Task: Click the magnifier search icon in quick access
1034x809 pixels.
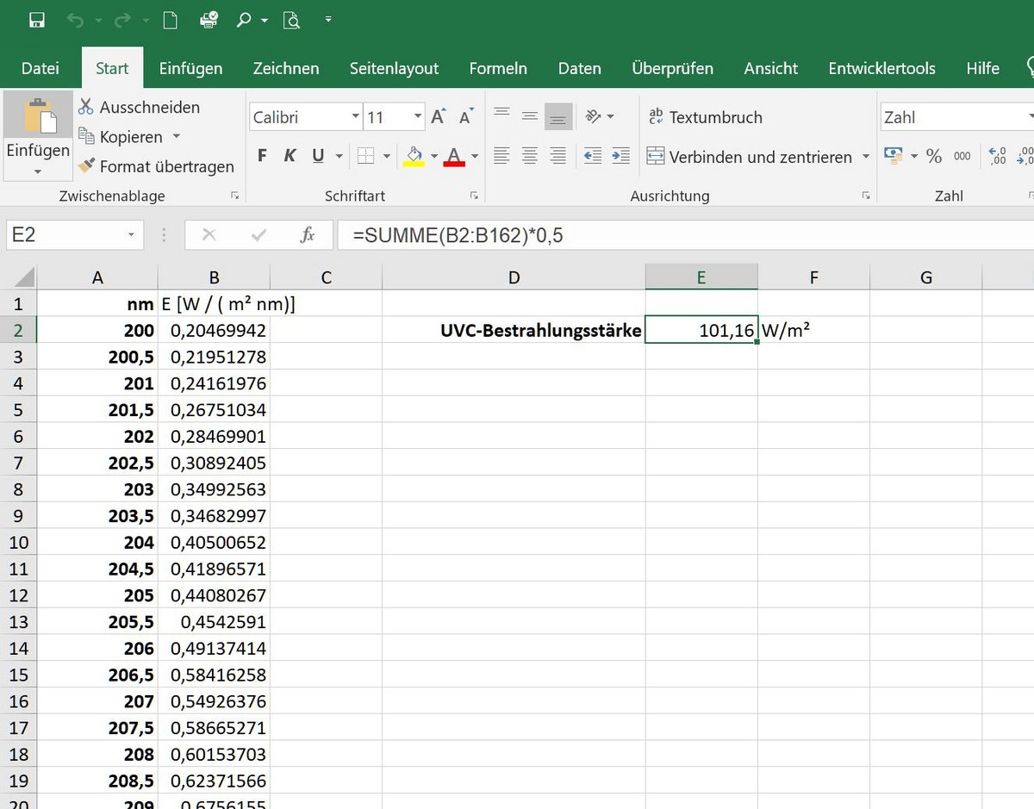Action: pos(244,19)
